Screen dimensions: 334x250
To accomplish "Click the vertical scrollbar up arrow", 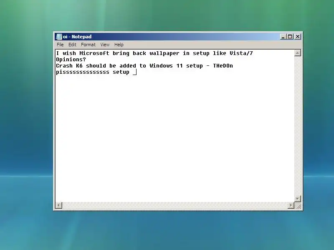I will [297, 53].
